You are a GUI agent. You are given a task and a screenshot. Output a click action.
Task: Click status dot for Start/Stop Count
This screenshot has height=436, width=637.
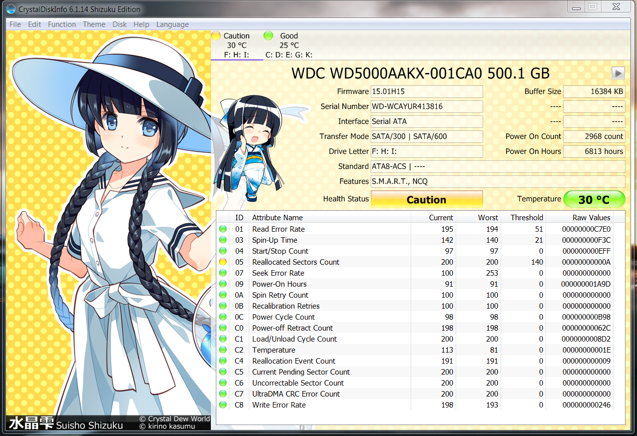(x=223, y=251)
